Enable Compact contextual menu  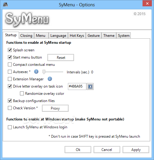click(10, 65)
